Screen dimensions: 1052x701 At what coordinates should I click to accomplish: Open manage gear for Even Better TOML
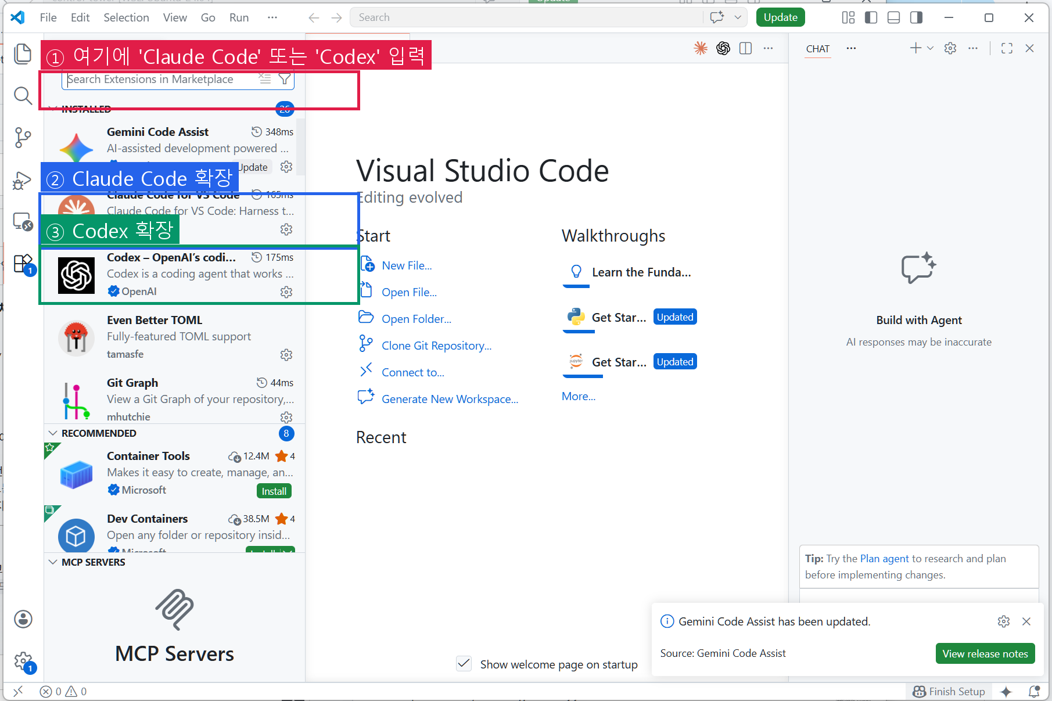pos(286,355)
